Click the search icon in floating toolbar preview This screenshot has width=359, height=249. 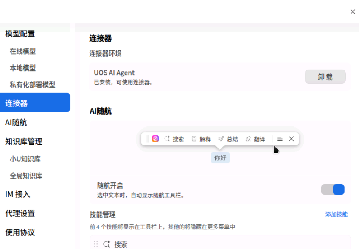pyautogui.click(x=167, y=139)
